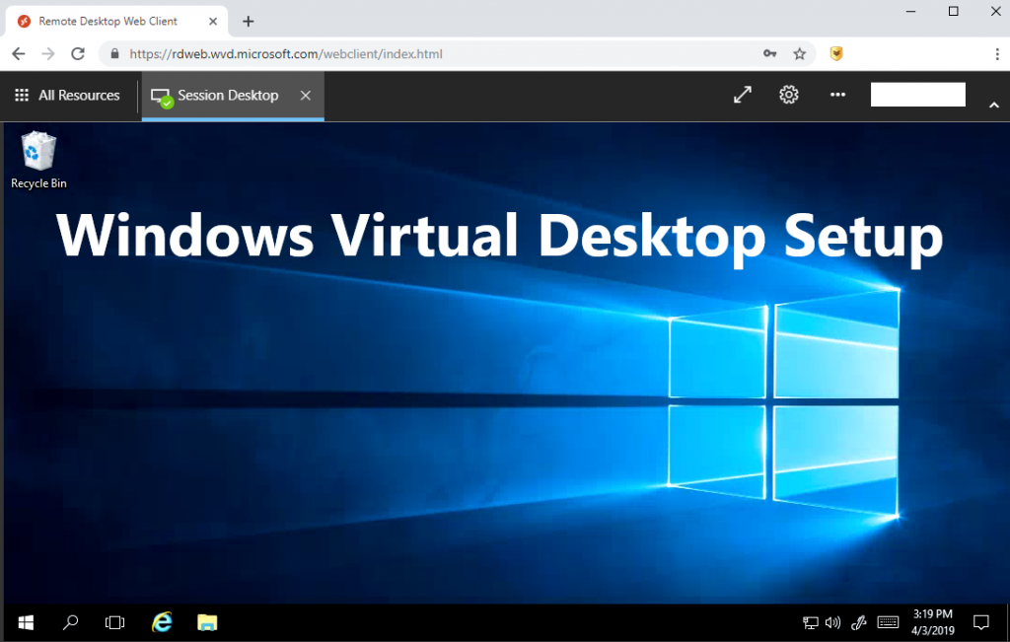Open the All Resources grid icon
1010x642 pixels.
21,95
